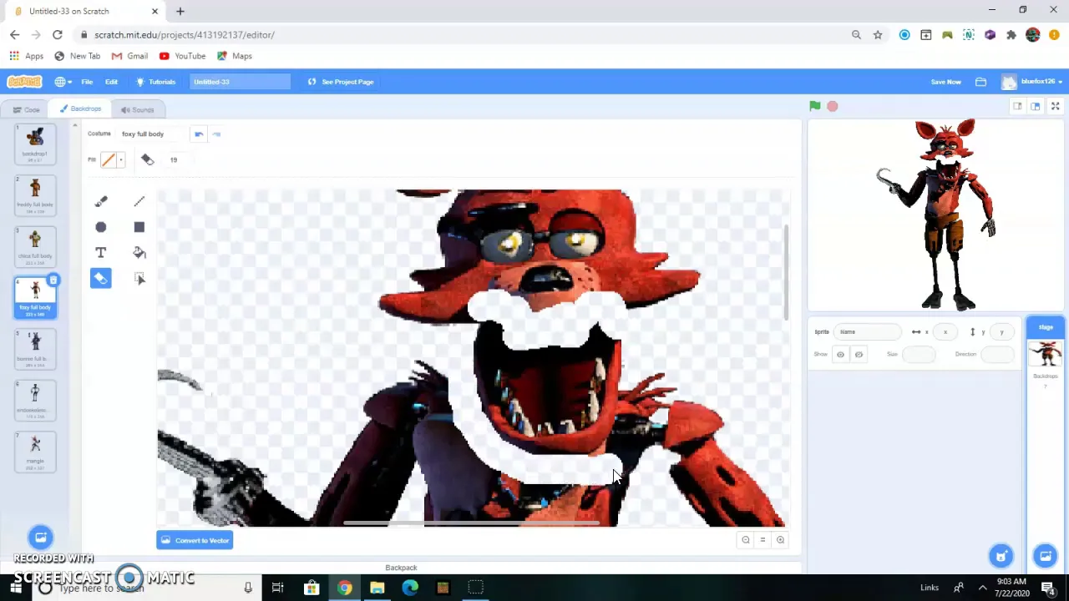1069x601 pixels.
Task: Switch to the Code tab
Action: (x=25, y=109)
